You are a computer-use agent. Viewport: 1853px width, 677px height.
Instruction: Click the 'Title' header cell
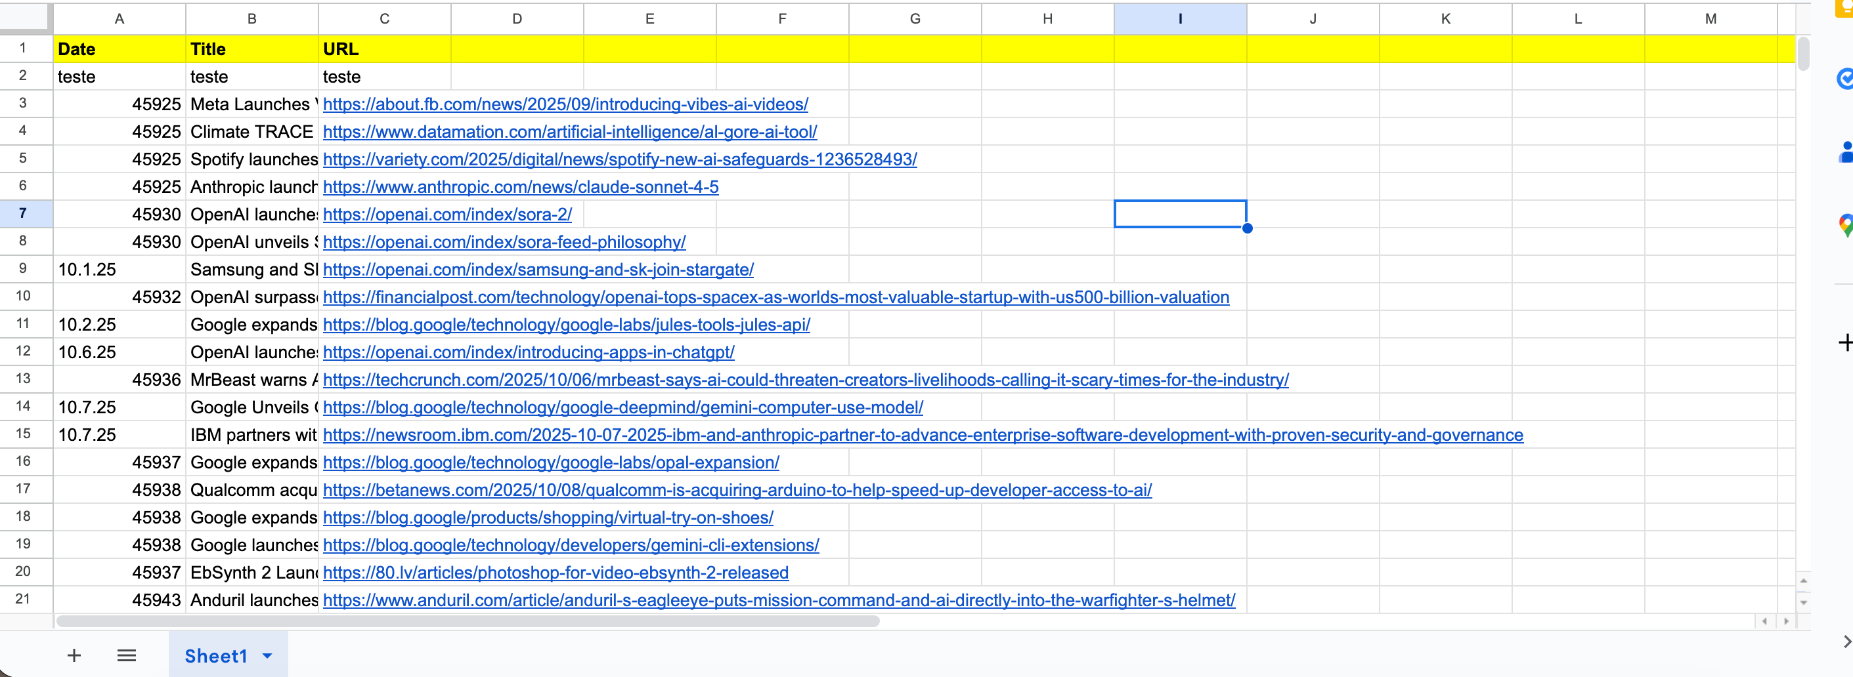click(251, 49)
